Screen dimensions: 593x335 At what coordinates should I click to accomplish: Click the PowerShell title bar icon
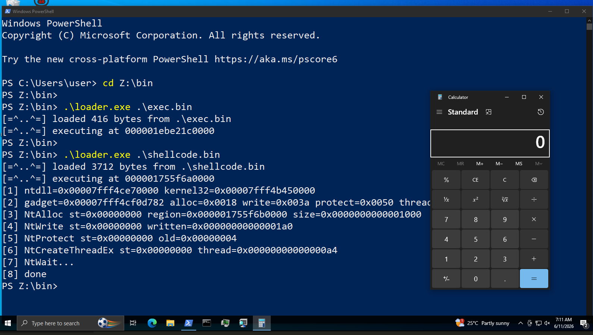click(7, 11)
